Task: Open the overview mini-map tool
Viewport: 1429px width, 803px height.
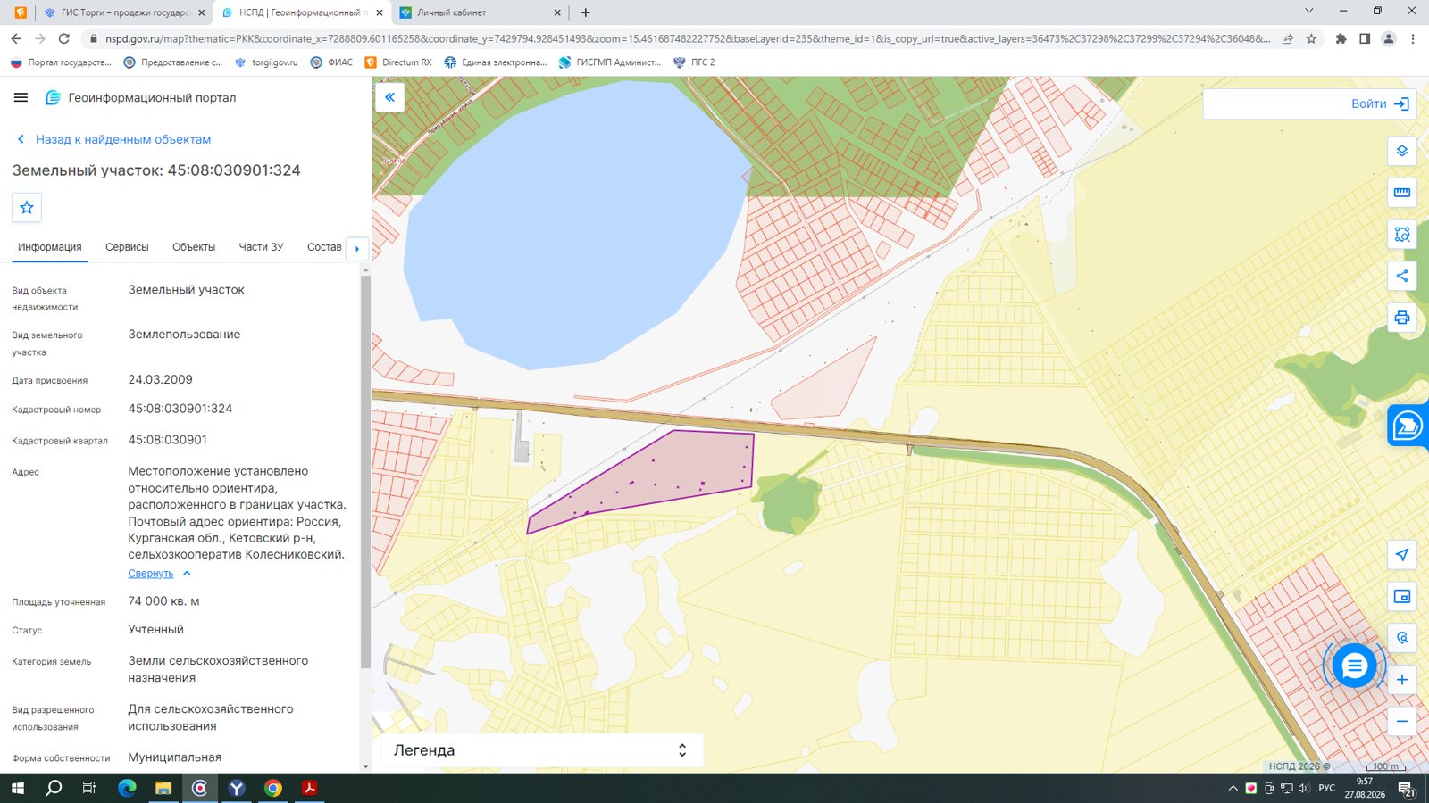Action: [1402, 597]
